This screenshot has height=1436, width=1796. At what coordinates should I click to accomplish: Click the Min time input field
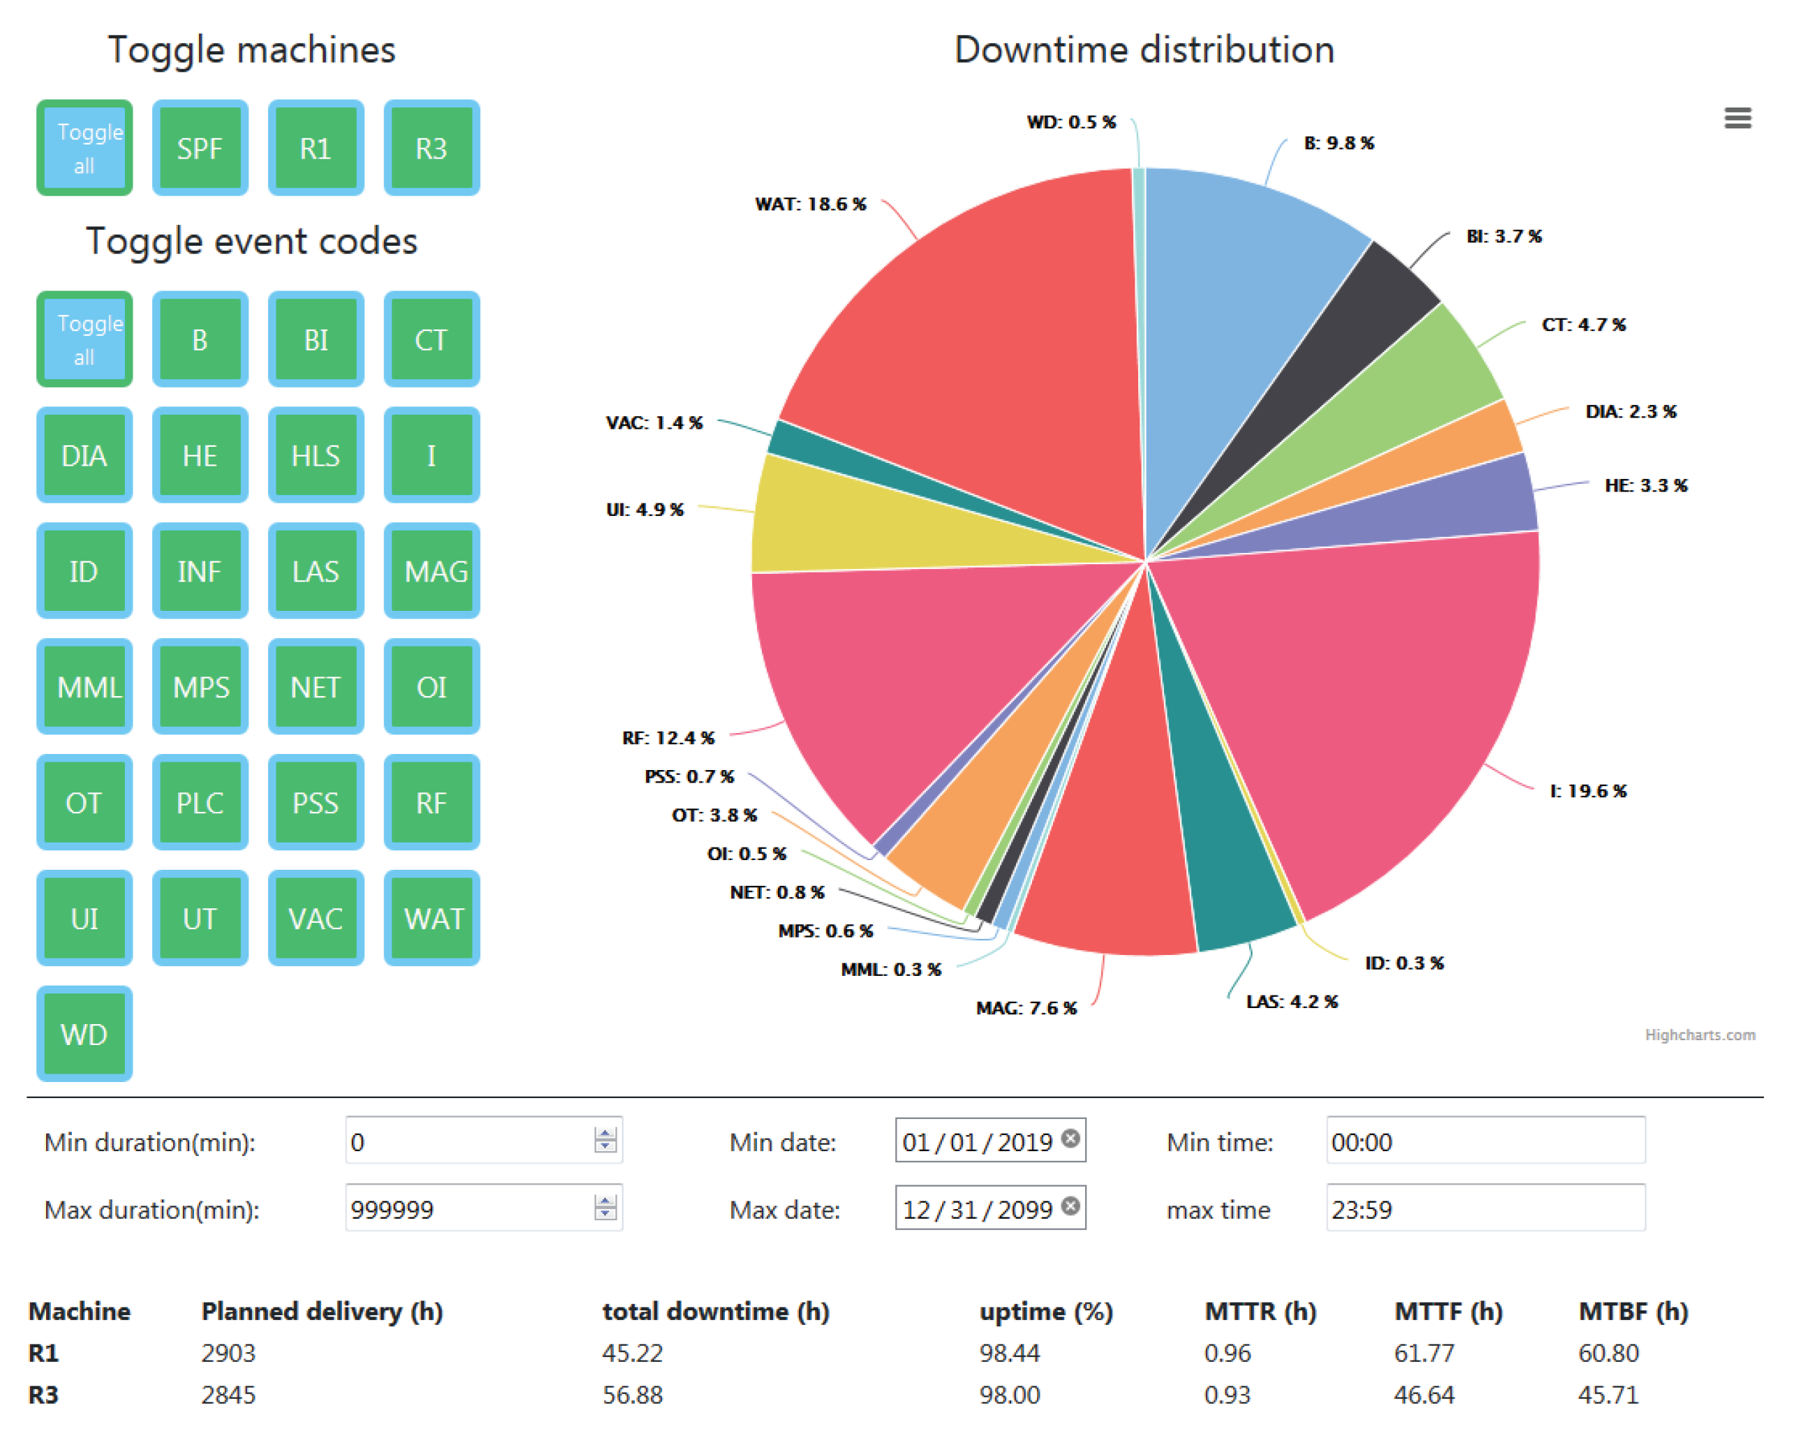(x=1485, y=1141)
